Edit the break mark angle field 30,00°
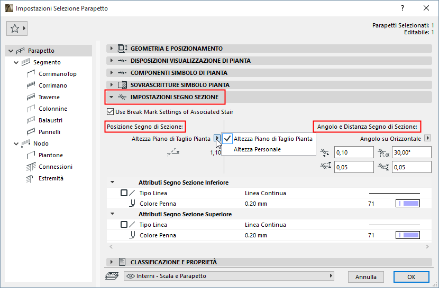 click(x=411, y=152)
